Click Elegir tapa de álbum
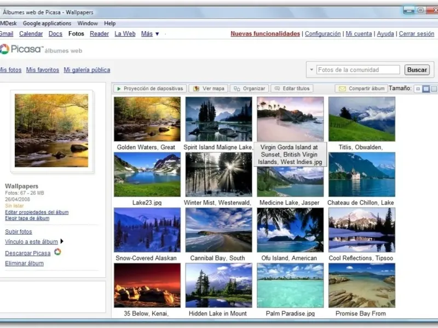Viewport: 438px width, 328px height. point(27,218)
